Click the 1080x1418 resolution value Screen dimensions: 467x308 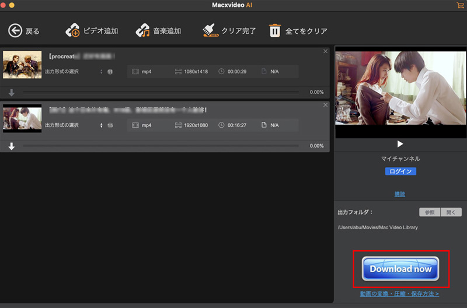(x=196, y=72)
